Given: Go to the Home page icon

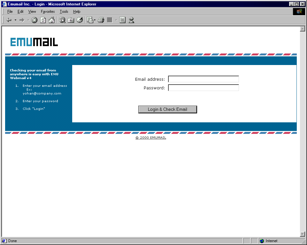Looking at the screenshot, I should 51,20.
